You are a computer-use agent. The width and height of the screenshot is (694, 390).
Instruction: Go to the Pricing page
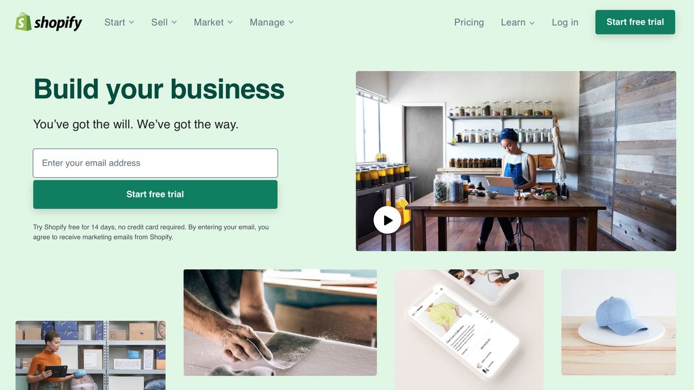pyautogui.click(x=469, y=22)
